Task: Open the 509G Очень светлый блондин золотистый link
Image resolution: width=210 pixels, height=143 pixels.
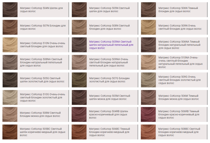Action: pyautogui.click(x=179, y=80)
